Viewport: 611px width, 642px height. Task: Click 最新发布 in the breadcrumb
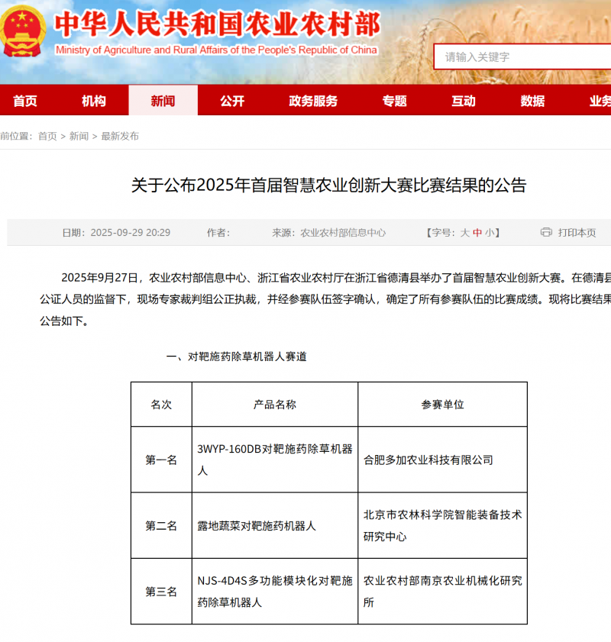120,136
